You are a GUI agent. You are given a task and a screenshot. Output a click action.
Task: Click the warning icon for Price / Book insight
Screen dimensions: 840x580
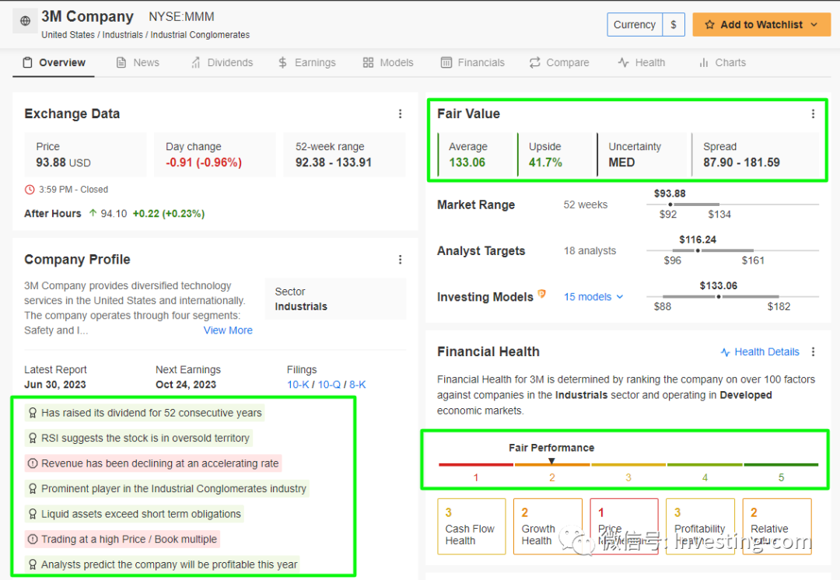pyautogui.click(x=33, y=540)
